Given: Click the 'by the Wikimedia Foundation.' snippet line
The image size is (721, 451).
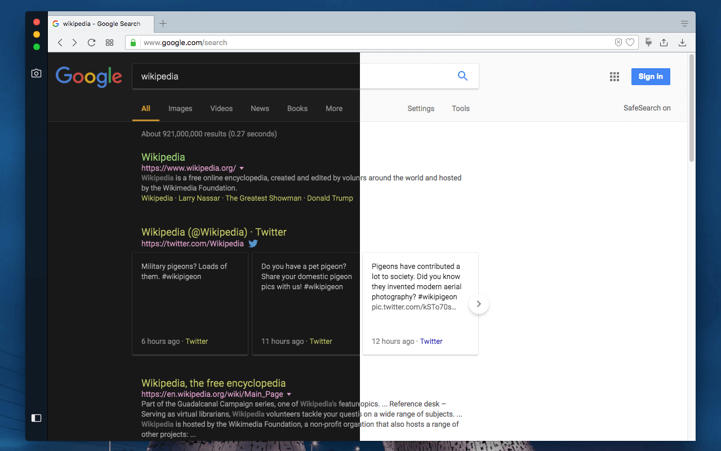Looking at the screenshot, I should click(x=189, y=188).
